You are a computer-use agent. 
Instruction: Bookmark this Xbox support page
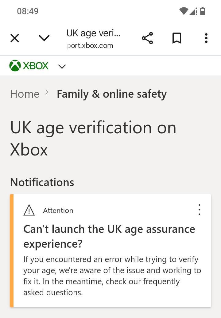click(177, 38)
